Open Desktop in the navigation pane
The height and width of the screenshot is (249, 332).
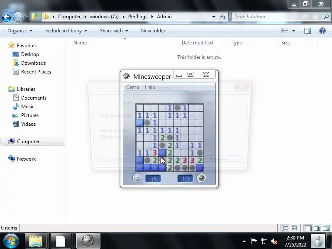click(30, 54)
